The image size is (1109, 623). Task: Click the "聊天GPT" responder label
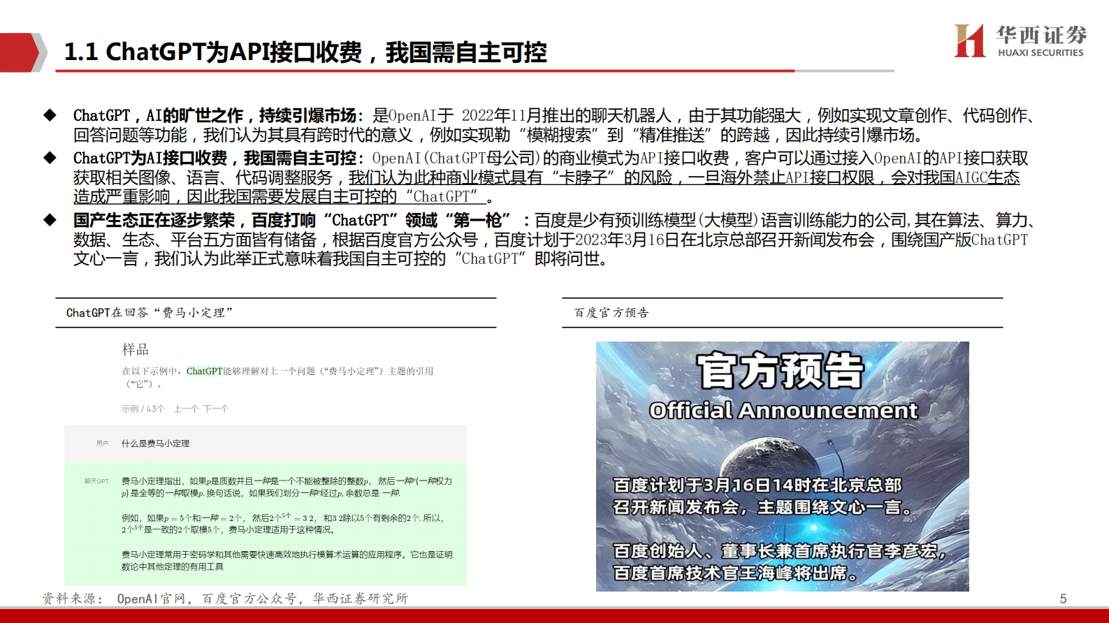click(x=96, y=481)
